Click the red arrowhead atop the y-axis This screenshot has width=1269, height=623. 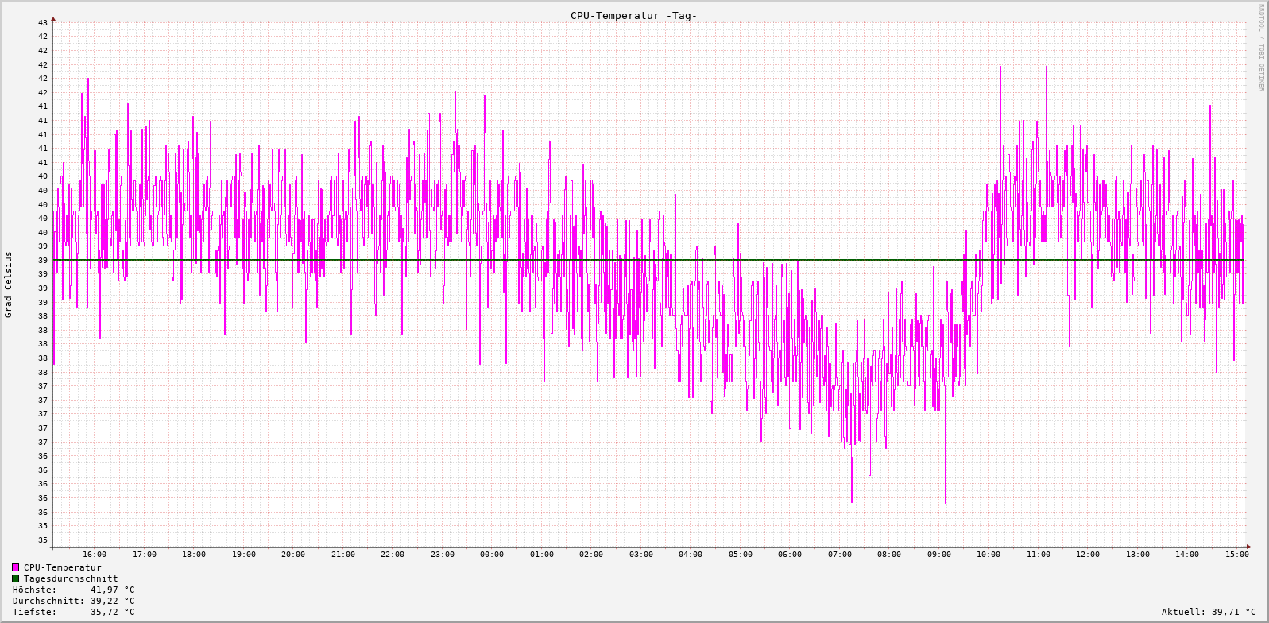pos(53,18)
